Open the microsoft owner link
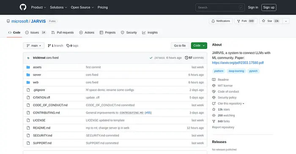 click(20, 21)
